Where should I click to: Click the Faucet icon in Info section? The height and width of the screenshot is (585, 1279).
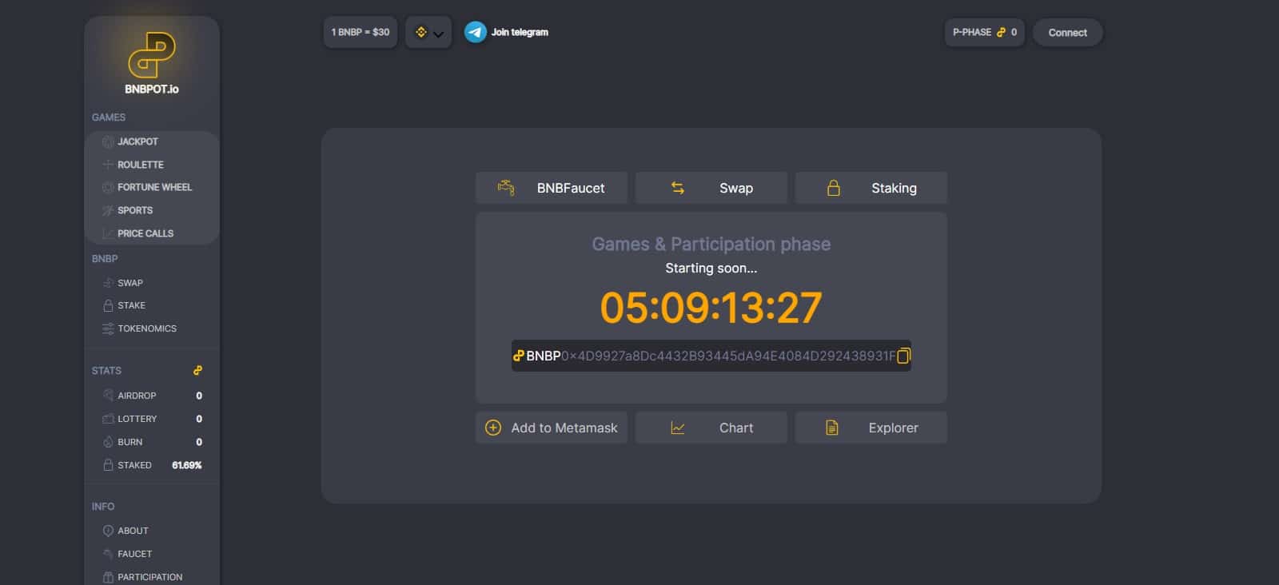[x=108, y=554]
